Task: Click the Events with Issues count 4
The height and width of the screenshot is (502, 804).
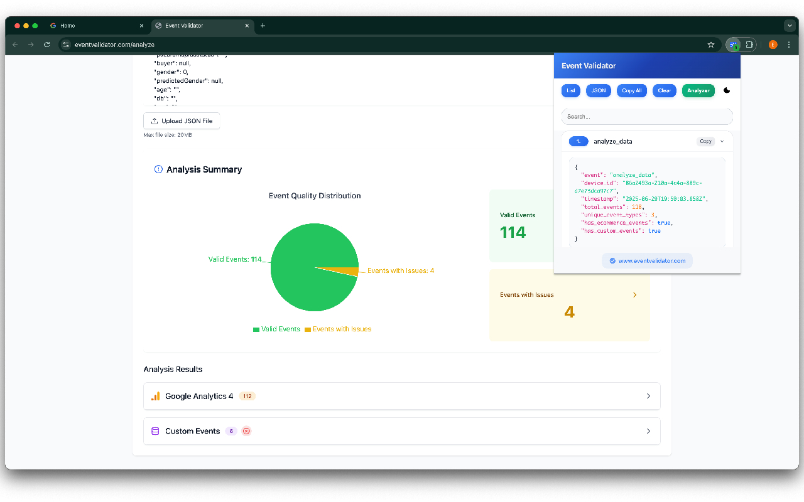Action: [570, 312]
